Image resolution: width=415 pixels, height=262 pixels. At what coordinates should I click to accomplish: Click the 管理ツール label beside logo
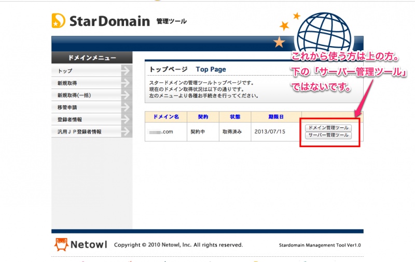click(172, 21)
